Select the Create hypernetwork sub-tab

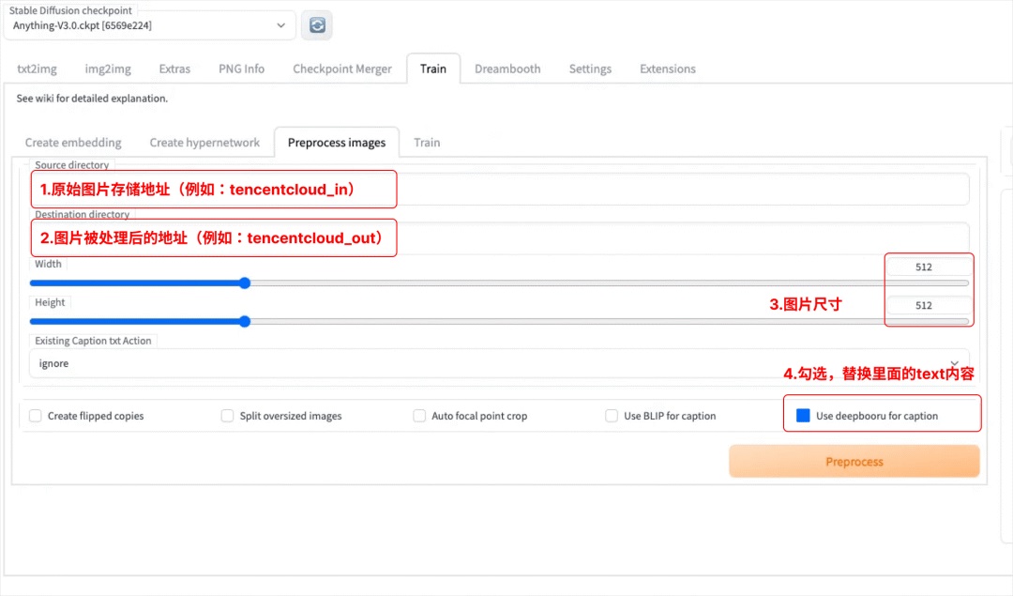coord(204,143)
